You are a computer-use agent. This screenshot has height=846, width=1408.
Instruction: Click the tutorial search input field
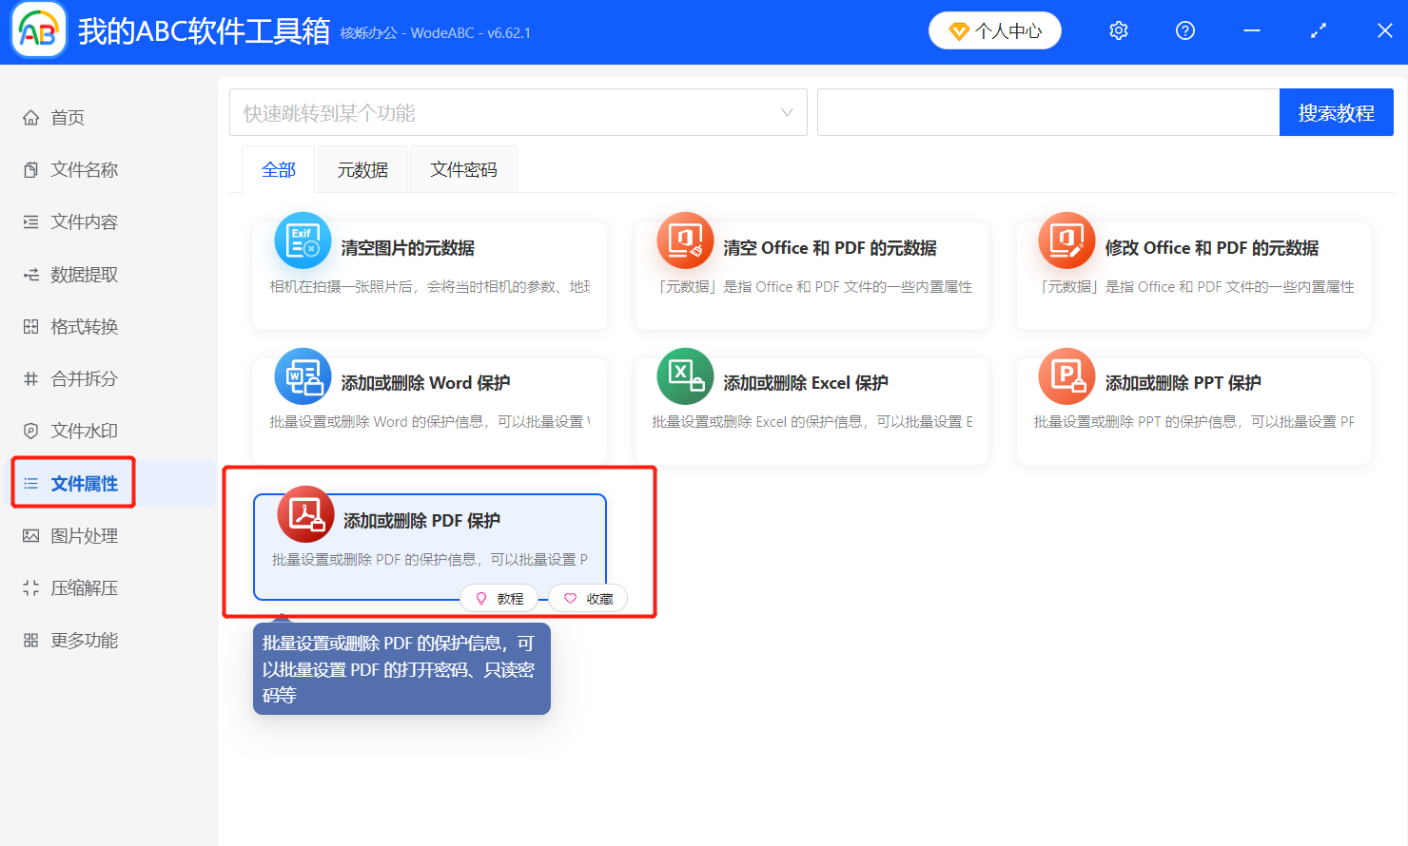tap(1046, 111)
